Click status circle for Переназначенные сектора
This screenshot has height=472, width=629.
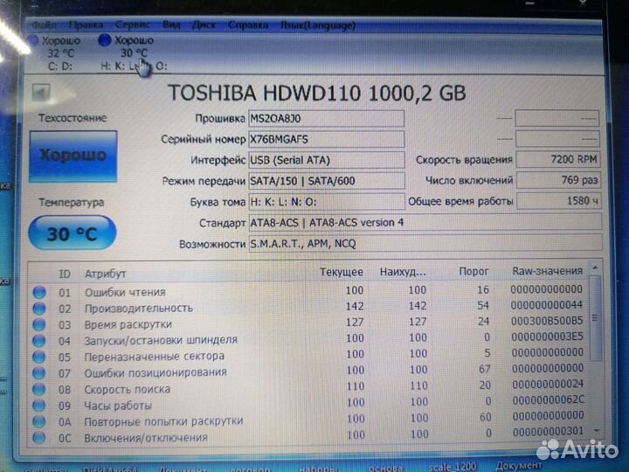point(39,357)
